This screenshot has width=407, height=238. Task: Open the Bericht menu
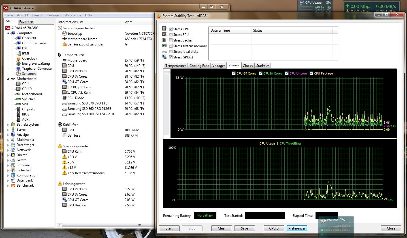(37, 15)
